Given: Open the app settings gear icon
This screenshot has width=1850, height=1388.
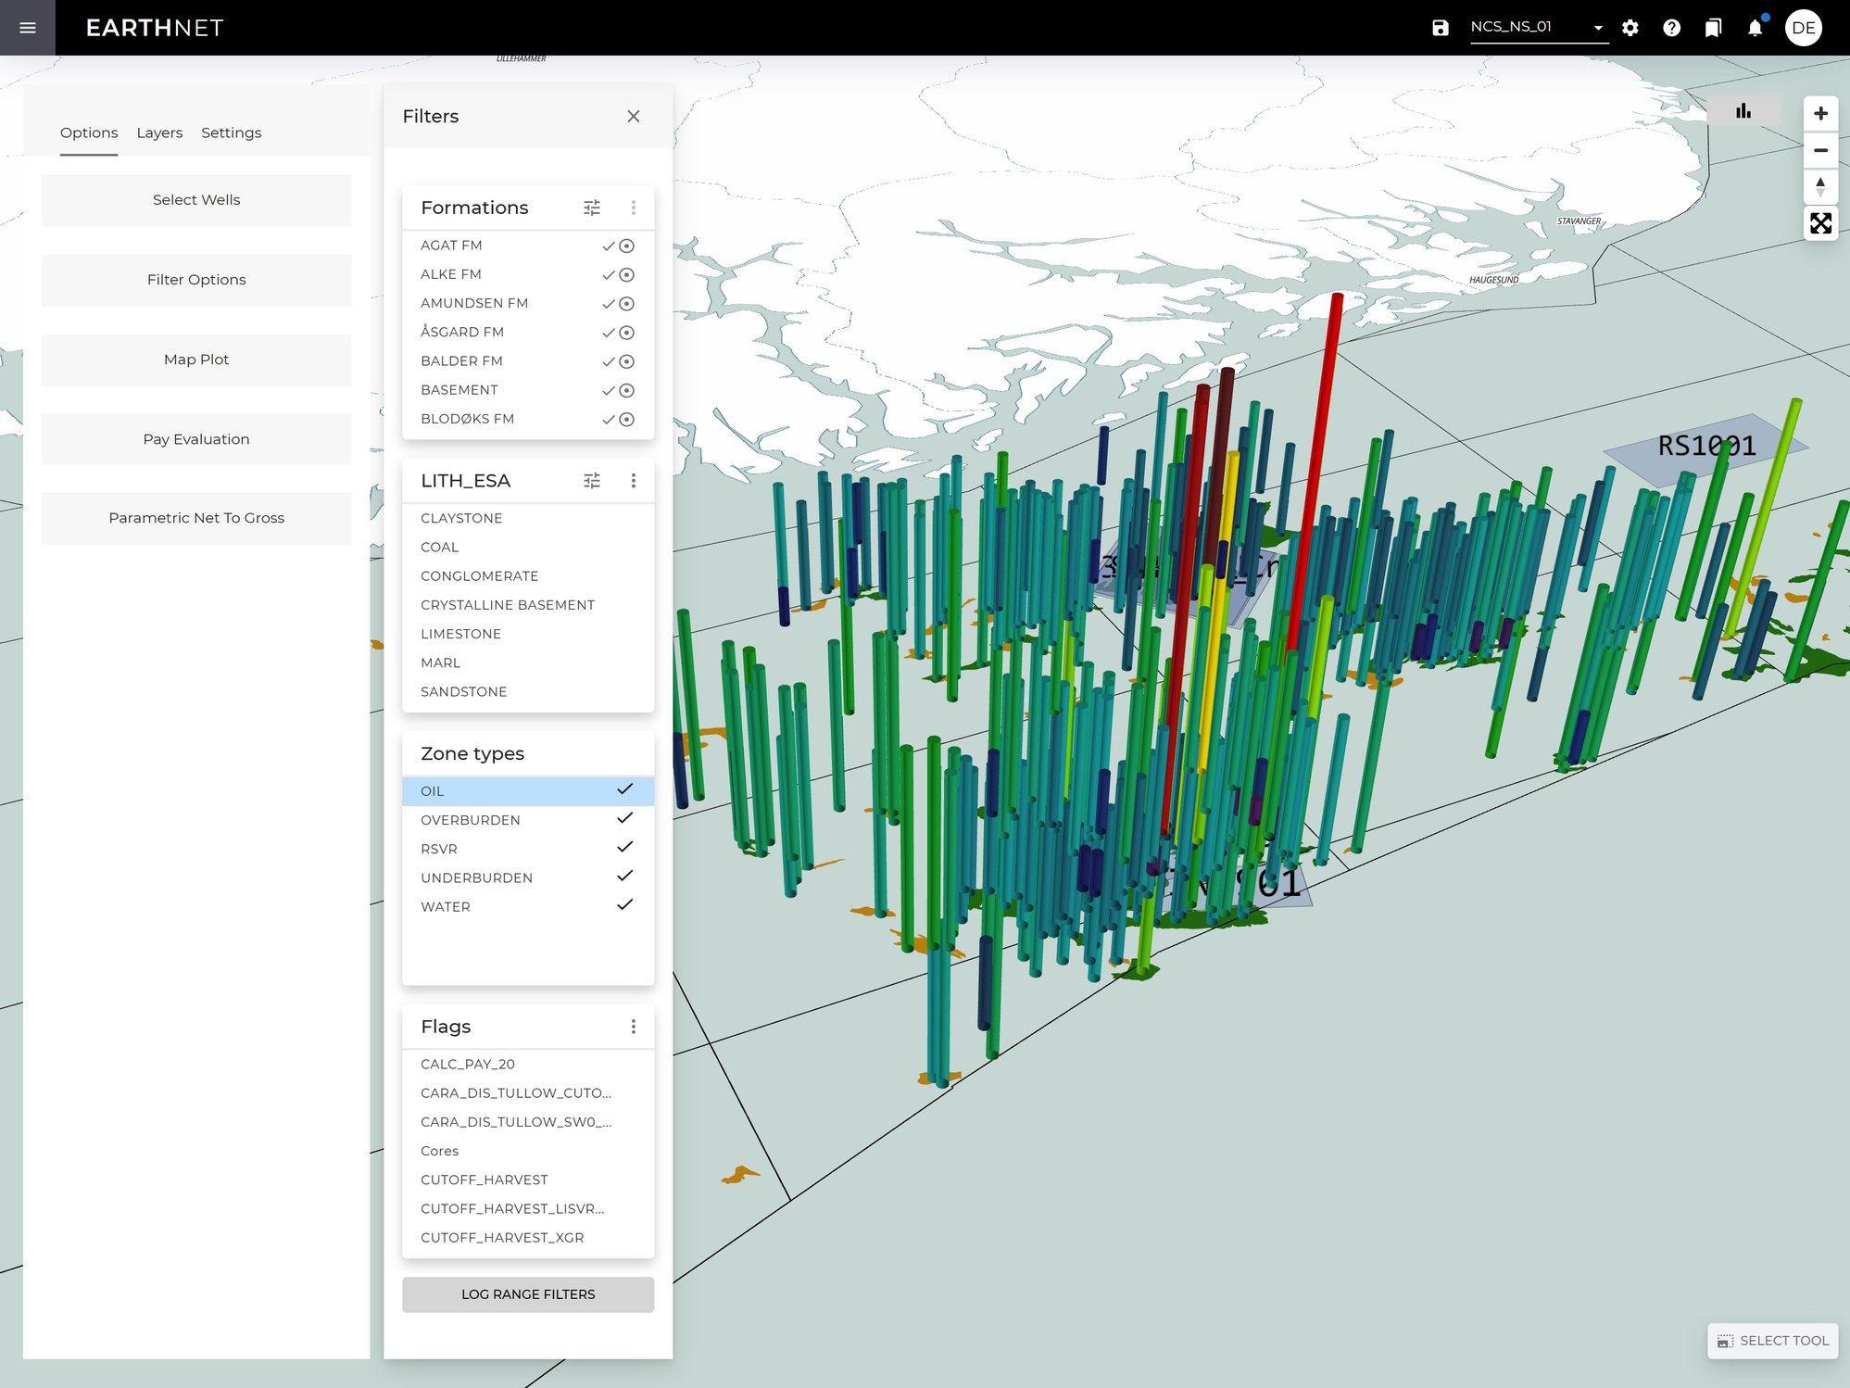Looking at the screenshot, I should (1630, 28).
